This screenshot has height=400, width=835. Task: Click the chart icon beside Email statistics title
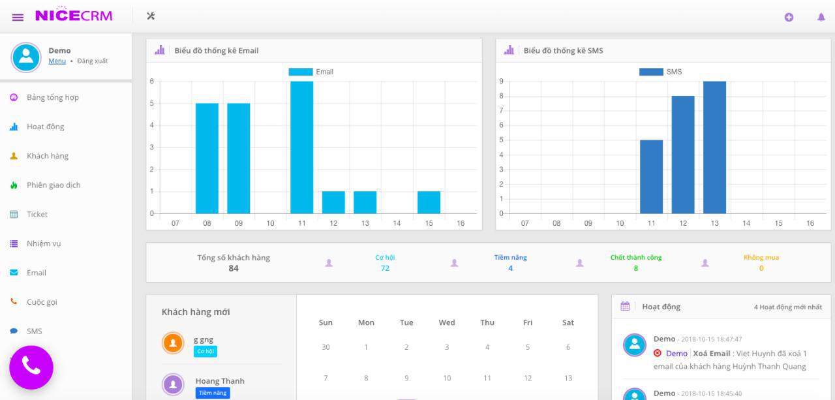(x=159, y=50)
